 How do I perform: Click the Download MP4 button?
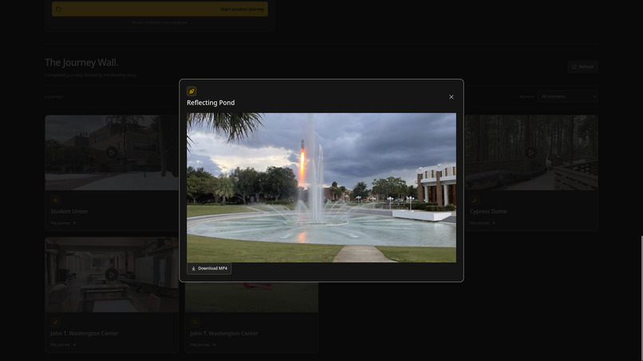pyautogui.click(x=209, y=269)
